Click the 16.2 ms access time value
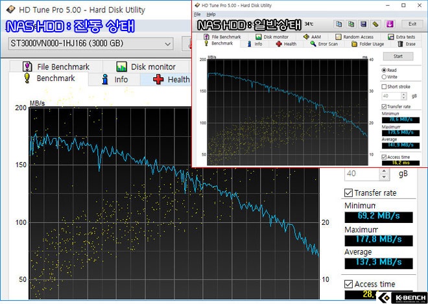The width and height of the screenshot is (428, 304). point(400,163)
